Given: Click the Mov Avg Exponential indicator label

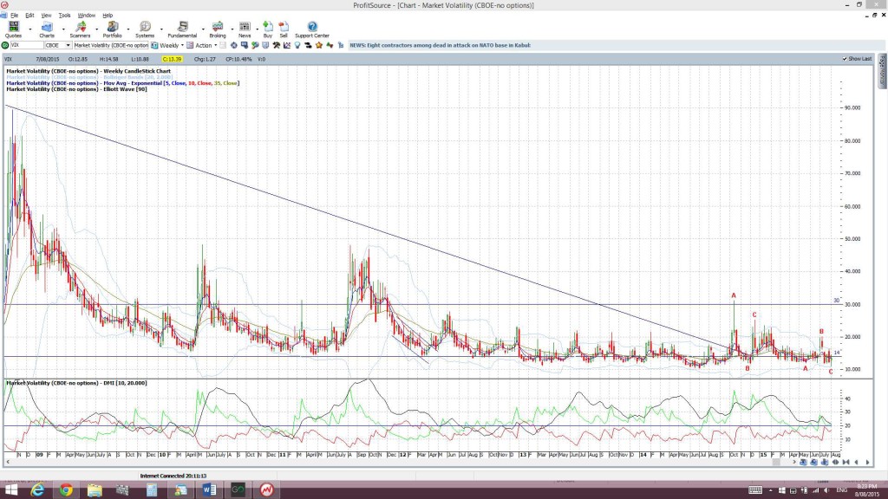Looking at the screenshot, I should 123,83.
